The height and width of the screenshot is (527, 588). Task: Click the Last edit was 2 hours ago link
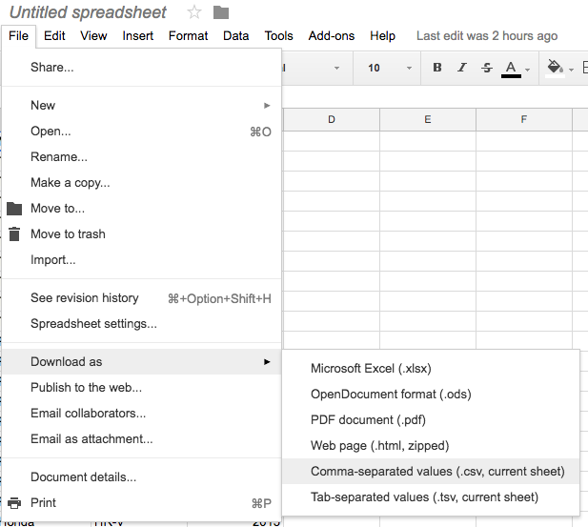[x=487, y=36]
